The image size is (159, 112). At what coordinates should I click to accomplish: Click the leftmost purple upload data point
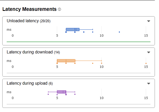(x=48, y=94)
